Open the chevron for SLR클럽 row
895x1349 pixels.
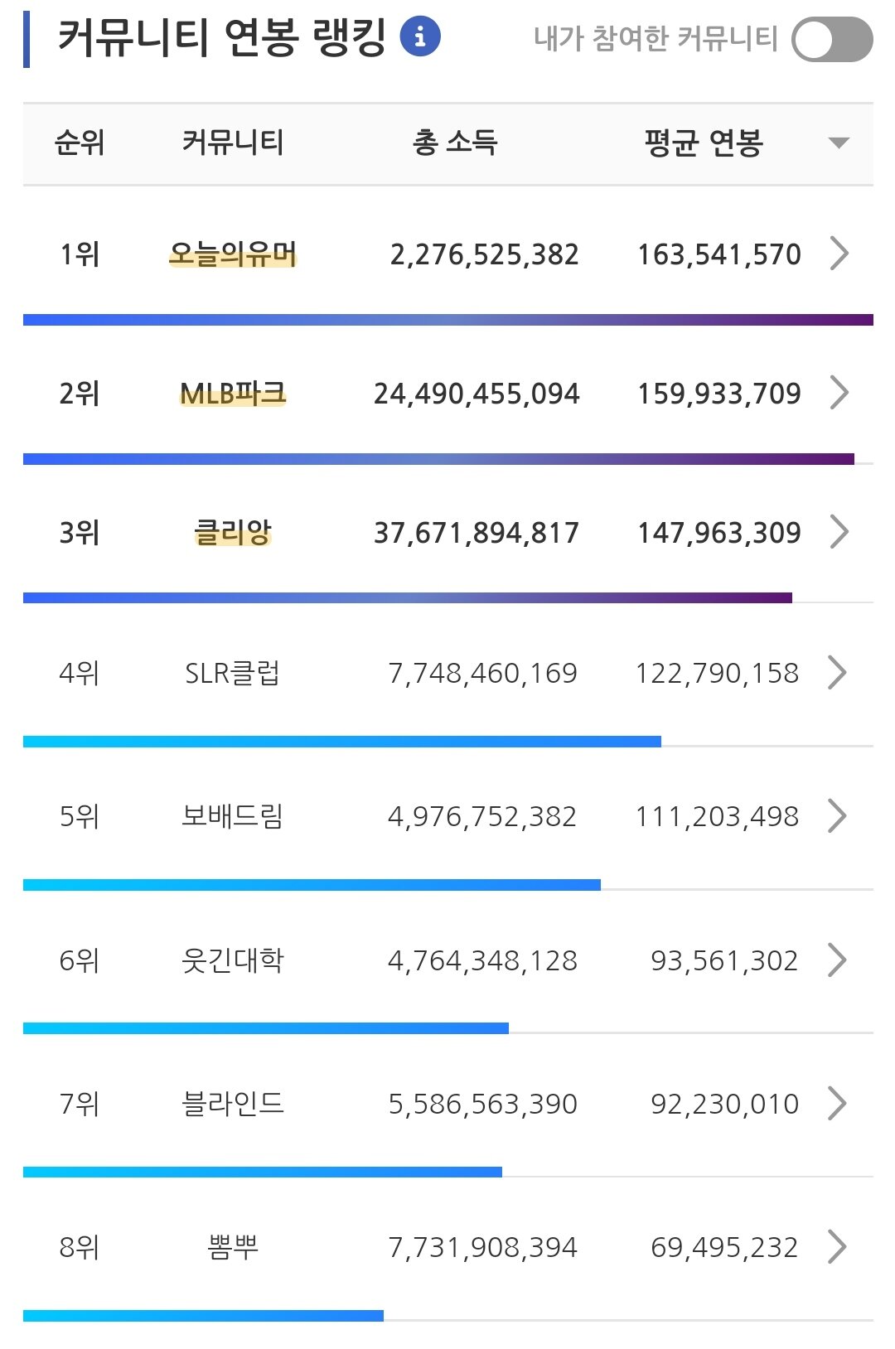point(837,673)
